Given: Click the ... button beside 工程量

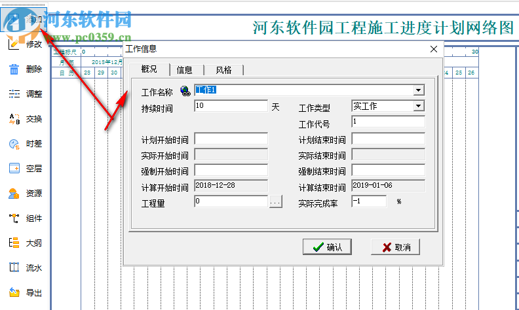Looking at the screenshot, I should point(275,201).
